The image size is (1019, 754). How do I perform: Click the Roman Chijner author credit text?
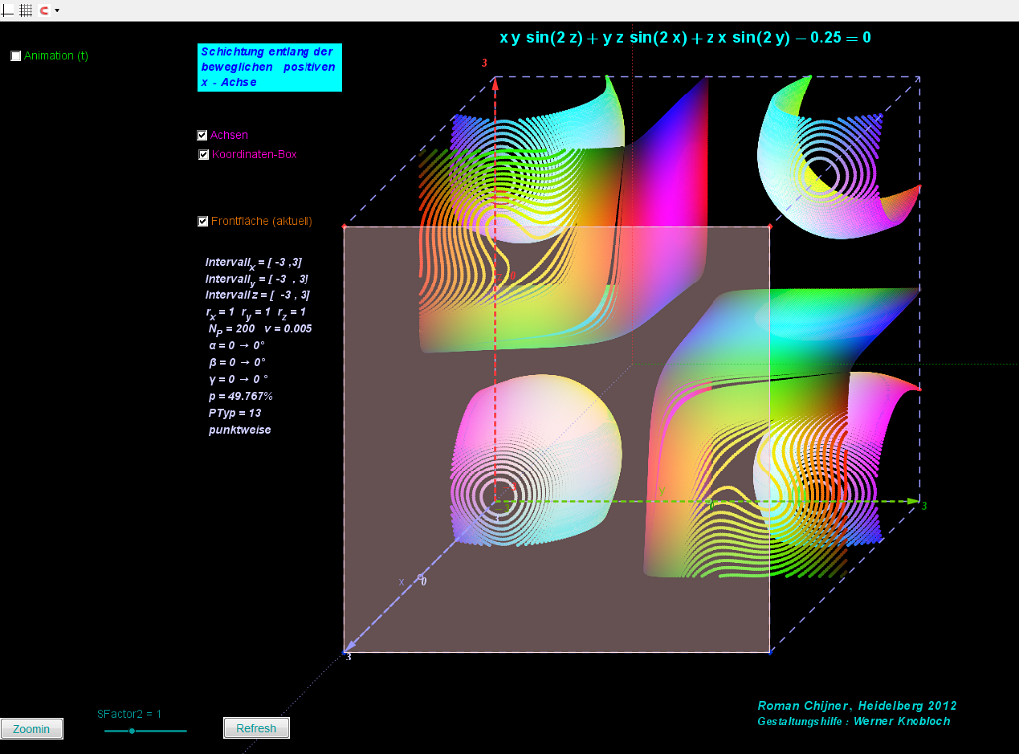[x=857, y=705]
